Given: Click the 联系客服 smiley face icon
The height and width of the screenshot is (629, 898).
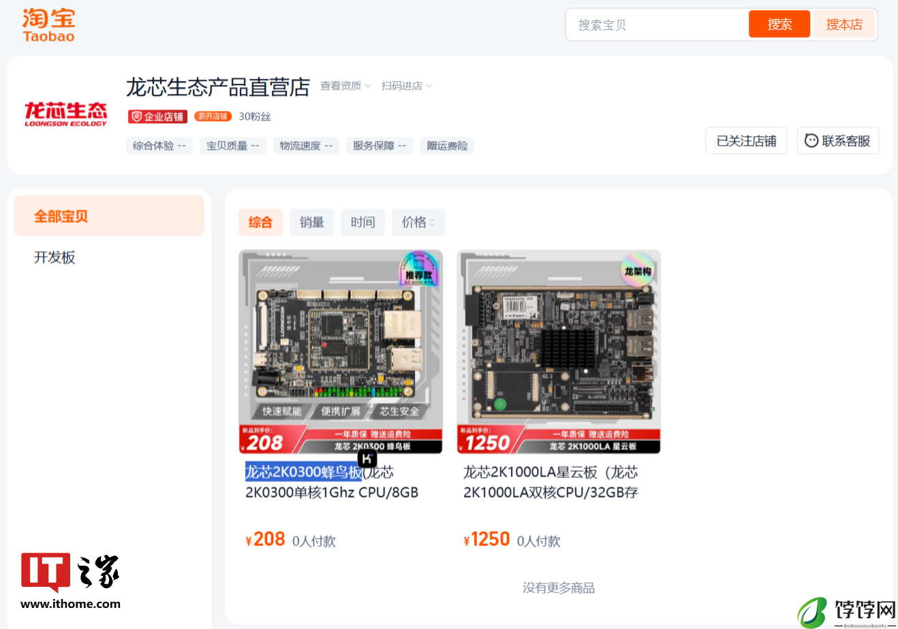Looking at the screenshot, I should [811, 141].
